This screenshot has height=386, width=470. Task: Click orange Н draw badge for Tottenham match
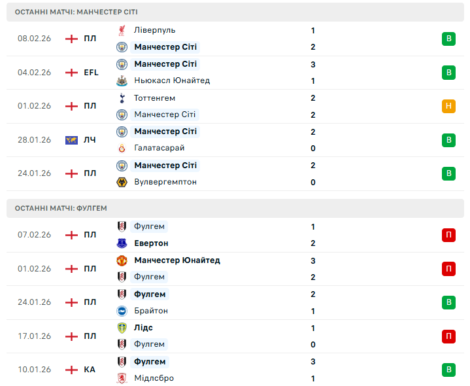(x=448, y=106)
